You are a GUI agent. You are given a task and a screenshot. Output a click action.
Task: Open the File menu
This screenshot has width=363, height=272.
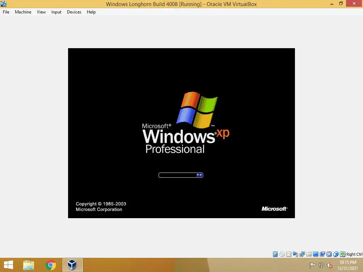[6, 12]
